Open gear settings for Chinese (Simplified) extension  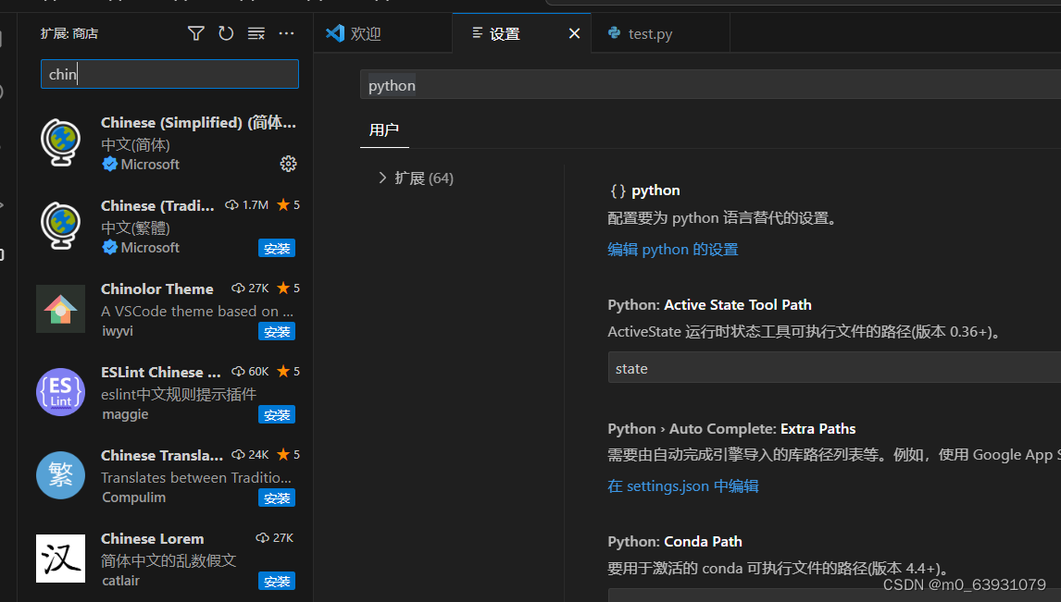288,164
